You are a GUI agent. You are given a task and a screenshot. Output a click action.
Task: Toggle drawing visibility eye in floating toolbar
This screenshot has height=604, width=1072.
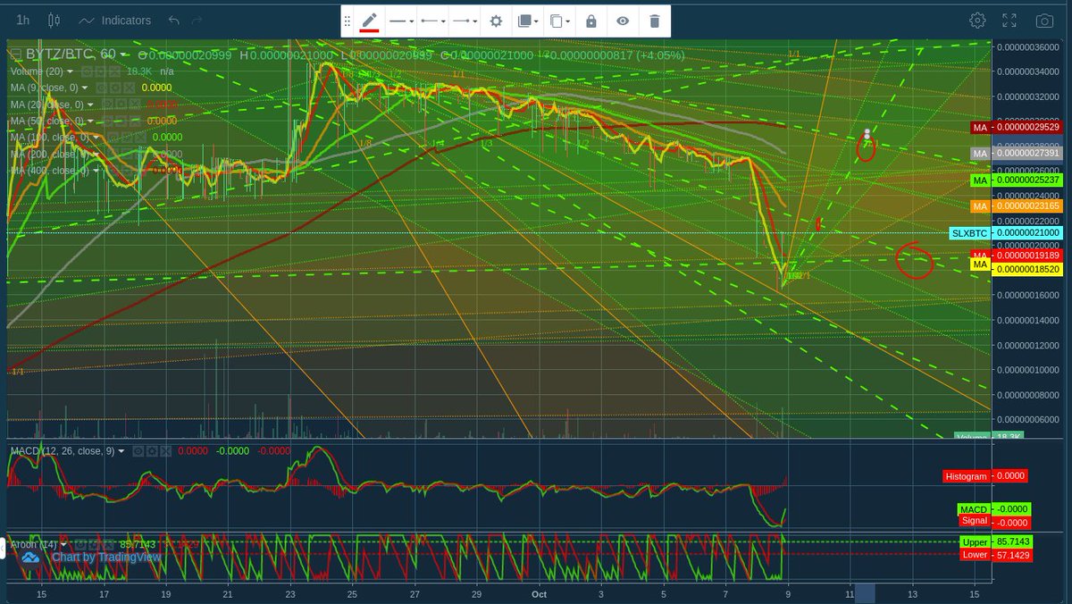(x=623, y=21)
